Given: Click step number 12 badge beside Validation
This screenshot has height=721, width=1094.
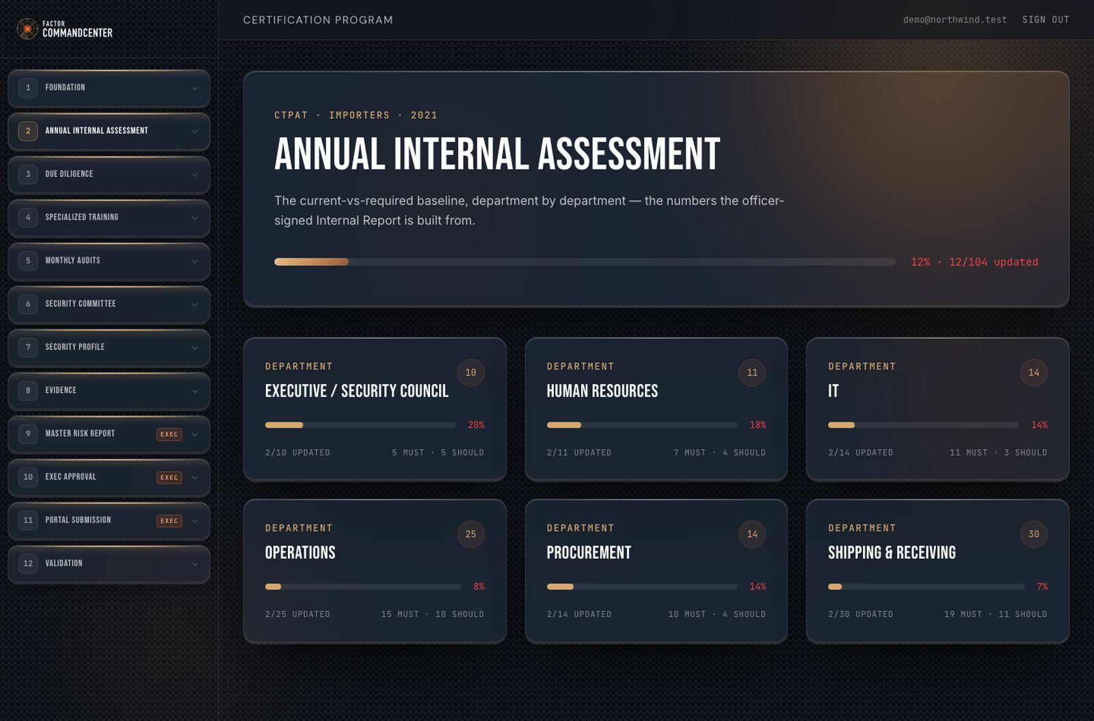Looking at the screenshot, I should click(28, 563).
